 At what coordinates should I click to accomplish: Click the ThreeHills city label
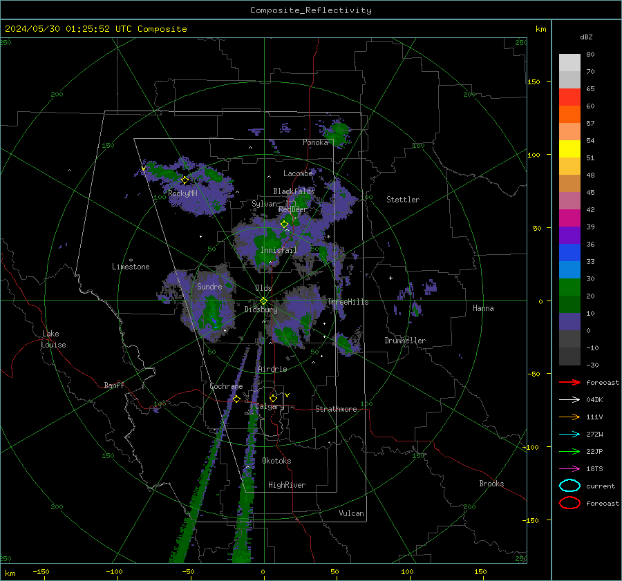pos(348,302)
